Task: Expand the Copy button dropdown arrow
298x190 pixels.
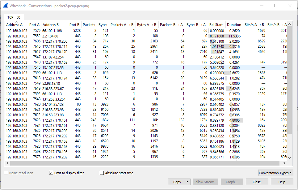Action: click(187, 182)
